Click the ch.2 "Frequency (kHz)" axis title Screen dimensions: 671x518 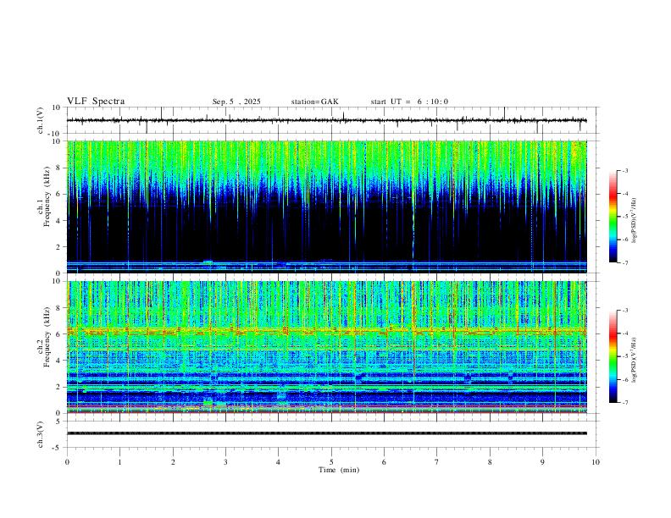coord(47,337)
